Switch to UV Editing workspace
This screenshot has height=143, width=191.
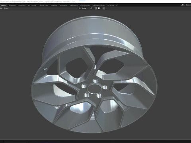pyautogui.click(x=32, y=6)
